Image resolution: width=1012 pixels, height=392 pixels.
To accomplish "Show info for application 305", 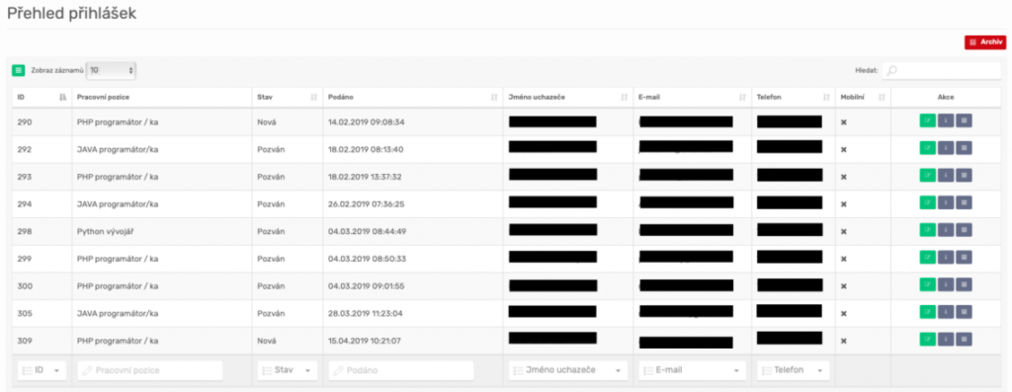I will 946,312.
